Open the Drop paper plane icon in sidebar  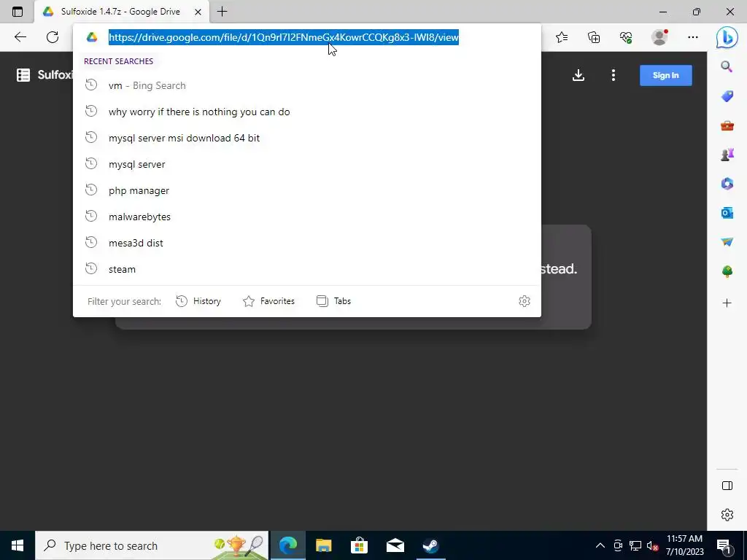pyautogui.click(x=727, y=242)
